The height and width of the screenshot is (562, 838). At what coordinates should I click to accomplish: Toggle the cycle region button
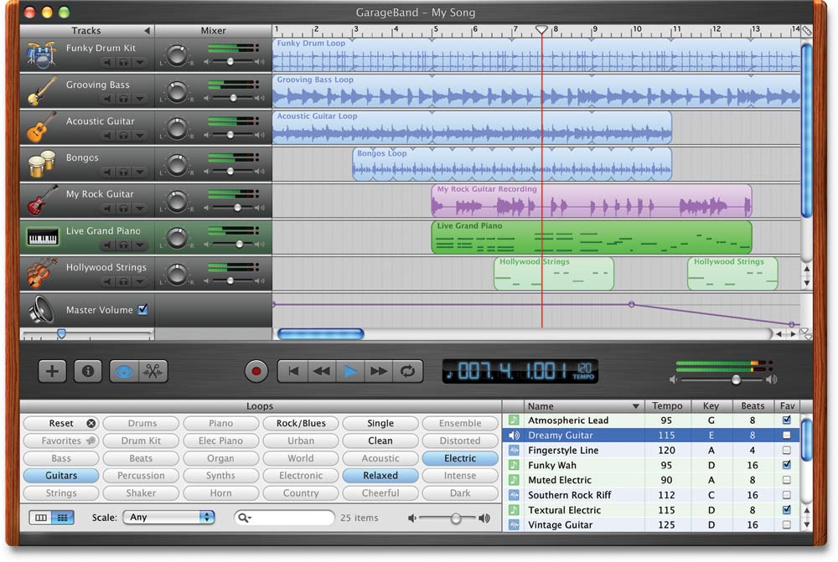tap(408, 371)
